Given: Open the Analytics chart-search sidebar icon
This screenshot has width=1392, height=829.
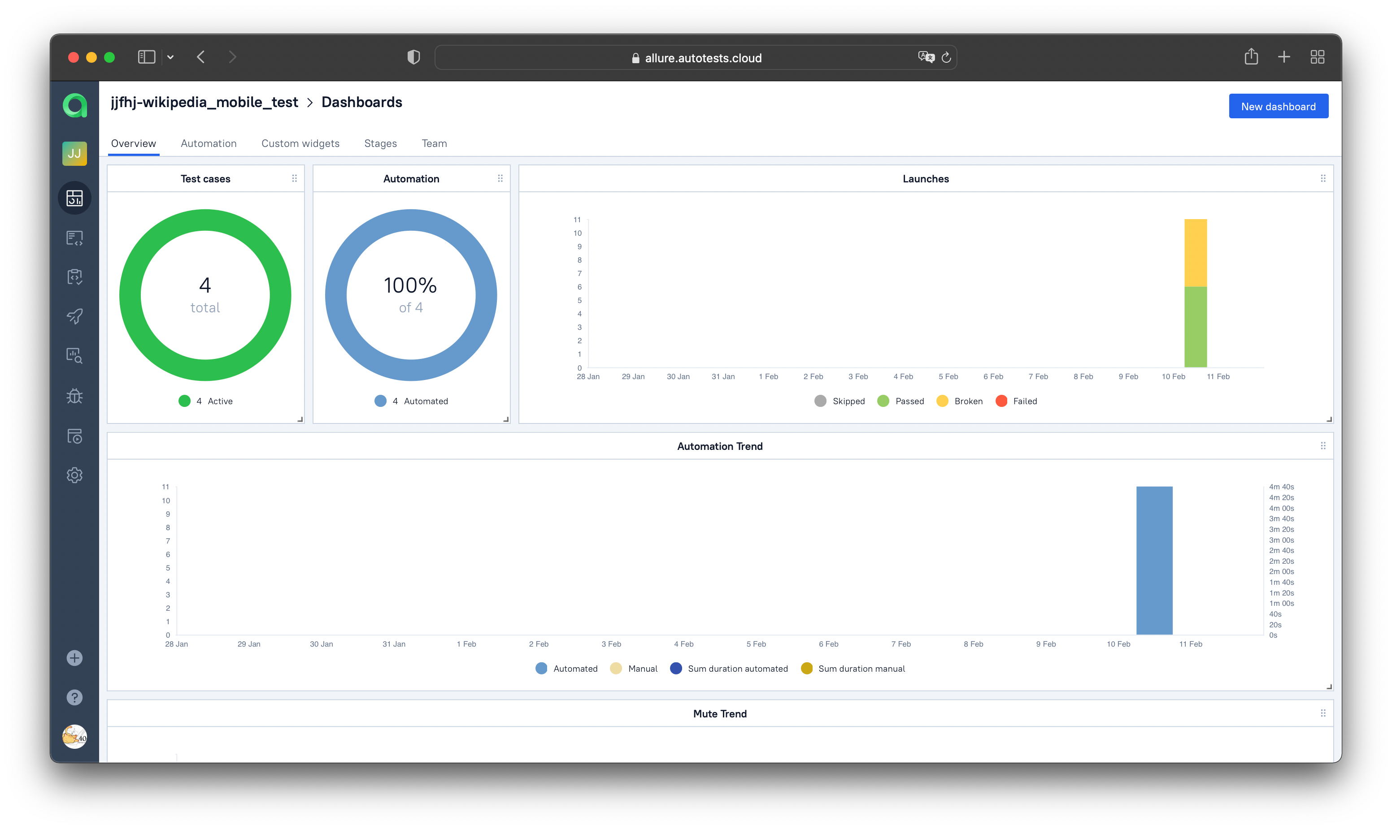Looking at the screenshot, I should 74,356.
